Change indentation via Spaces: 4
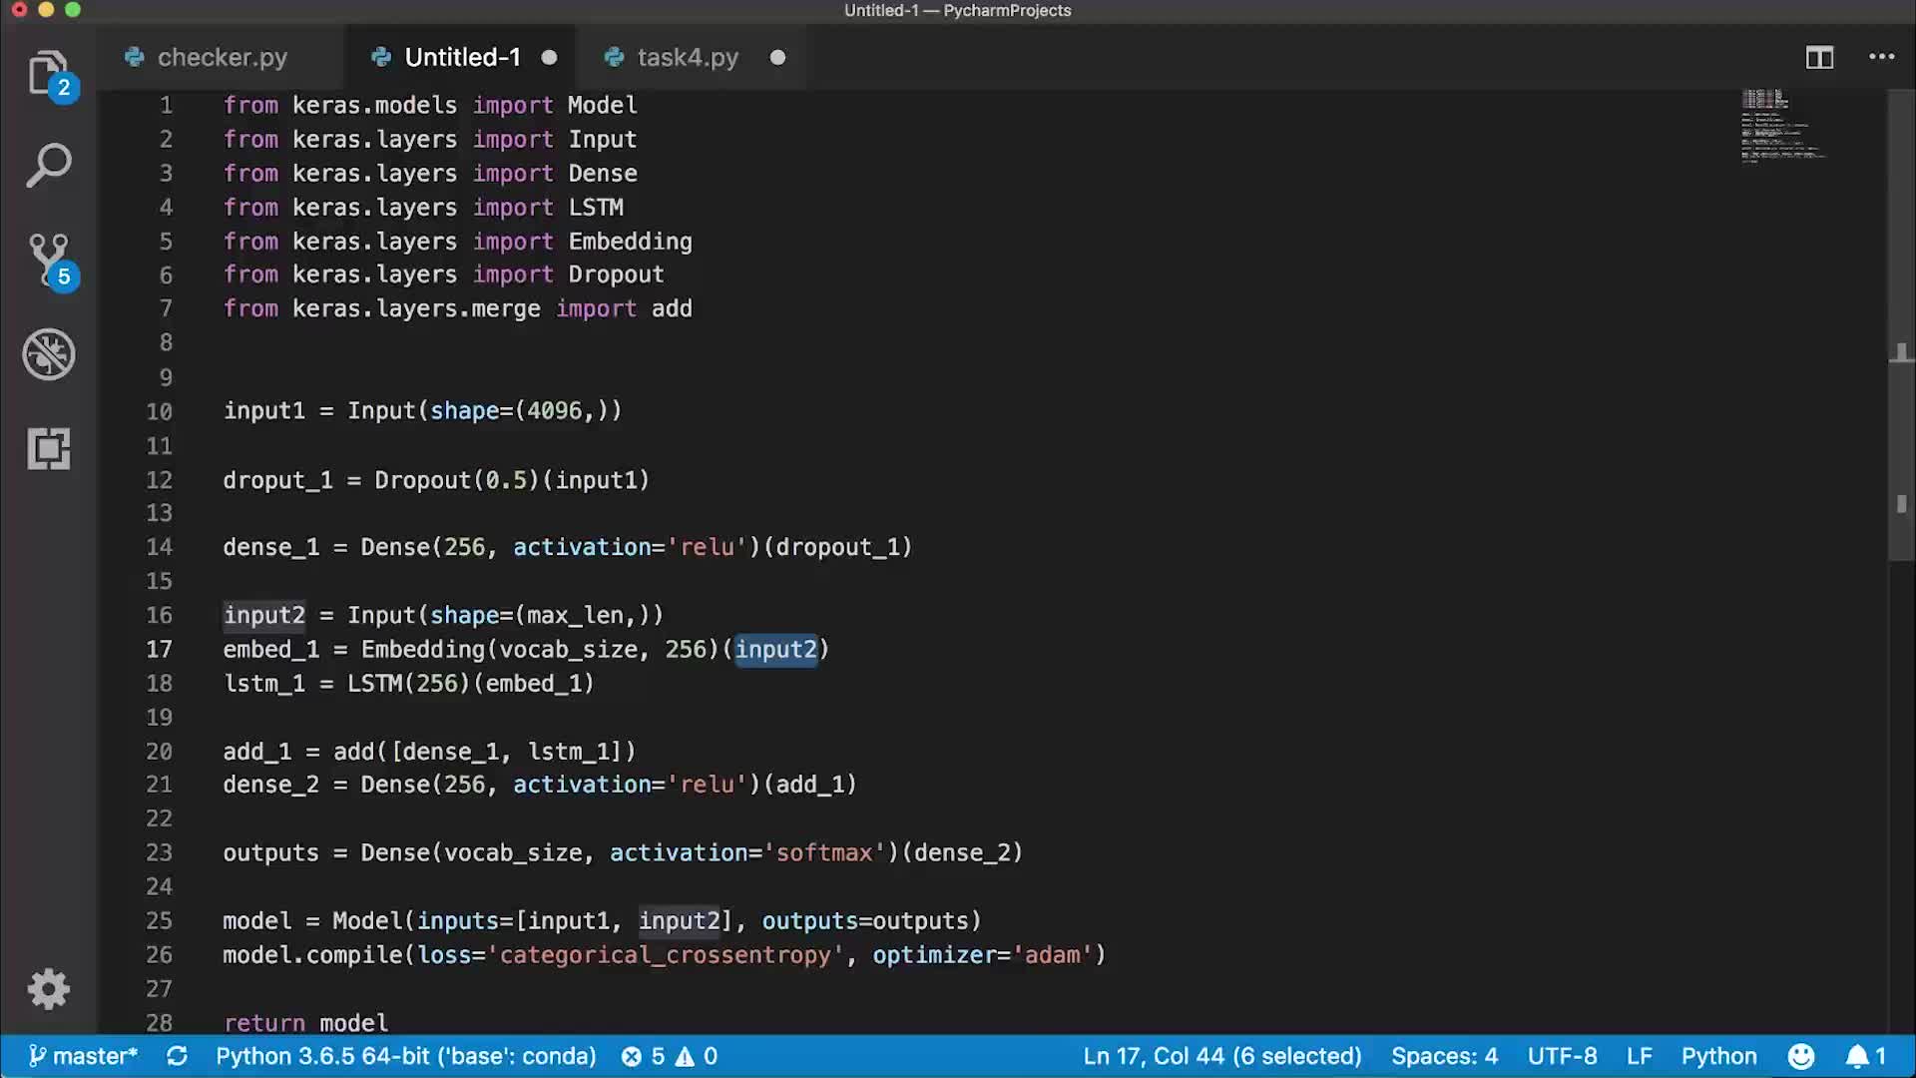 [1444, 1056]
